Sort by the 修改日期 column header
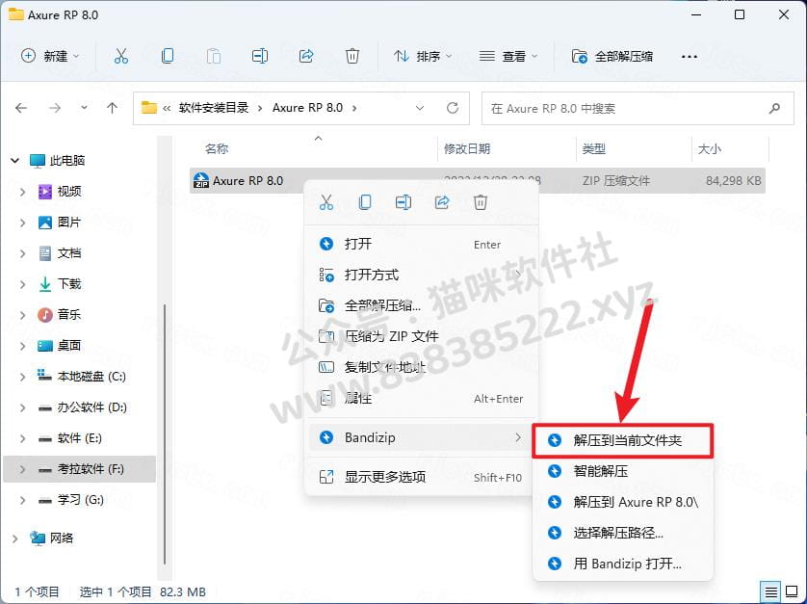 coord(467,149)
